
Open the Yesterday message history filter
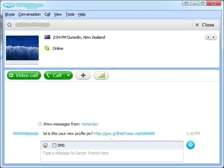(x=89, y=124)
